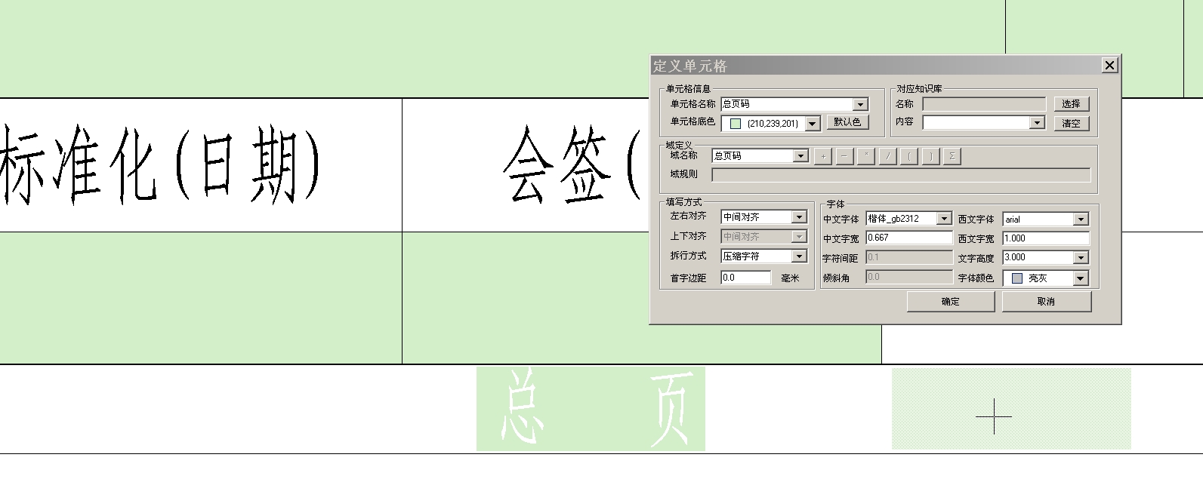Click the 确定 button

950,302
